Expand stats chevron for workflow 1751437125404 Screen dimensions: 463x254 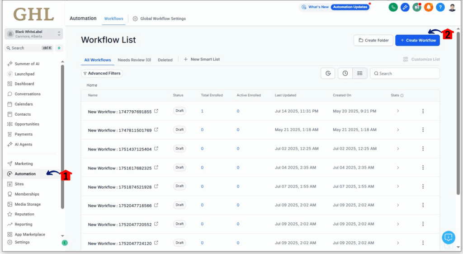[398, 149]
